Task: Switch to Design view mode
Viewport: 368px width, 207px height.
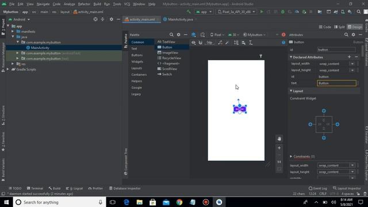Action: point(355,27)
